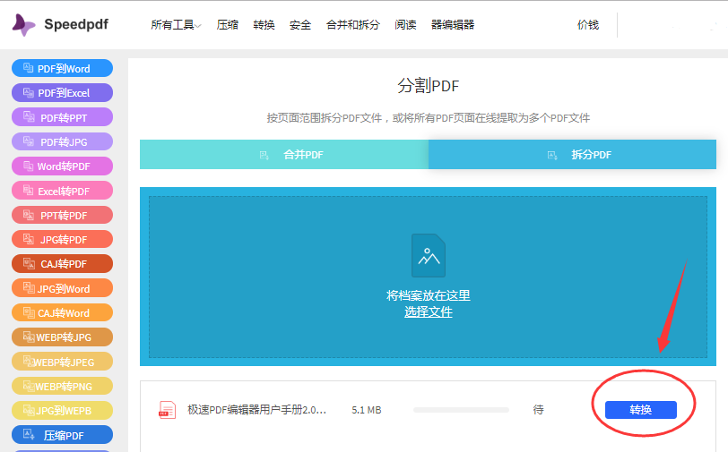Switch to the 合并PDF tab
The height and width of the screenshot is (452, 728).
click(x=284, y=154)
